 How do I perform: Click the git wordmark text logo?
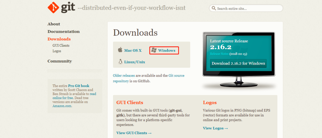68,8
